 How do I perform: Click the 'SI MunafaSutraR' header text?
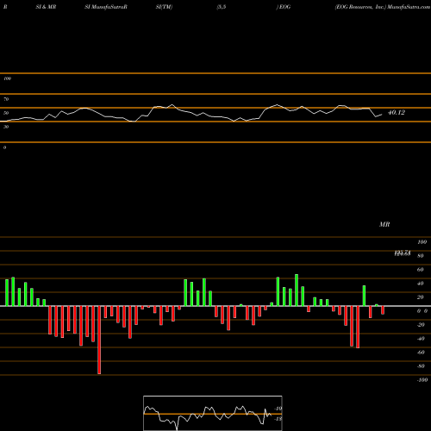(106, 7)
